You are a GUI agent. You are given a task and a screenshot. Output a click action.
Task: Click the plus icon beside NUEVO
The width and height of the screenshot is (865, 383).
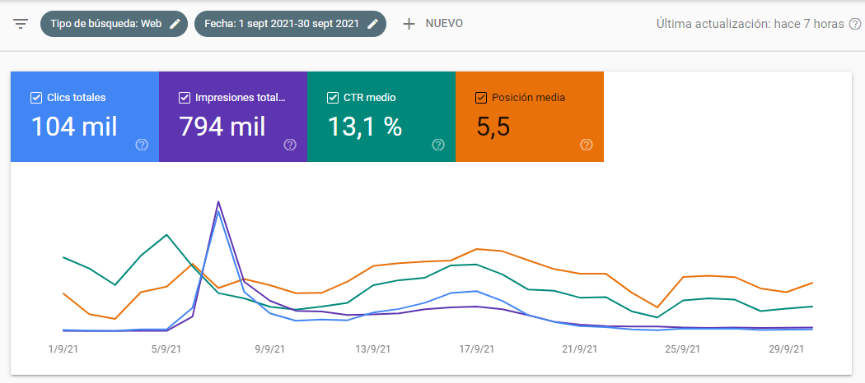(409, 24)
